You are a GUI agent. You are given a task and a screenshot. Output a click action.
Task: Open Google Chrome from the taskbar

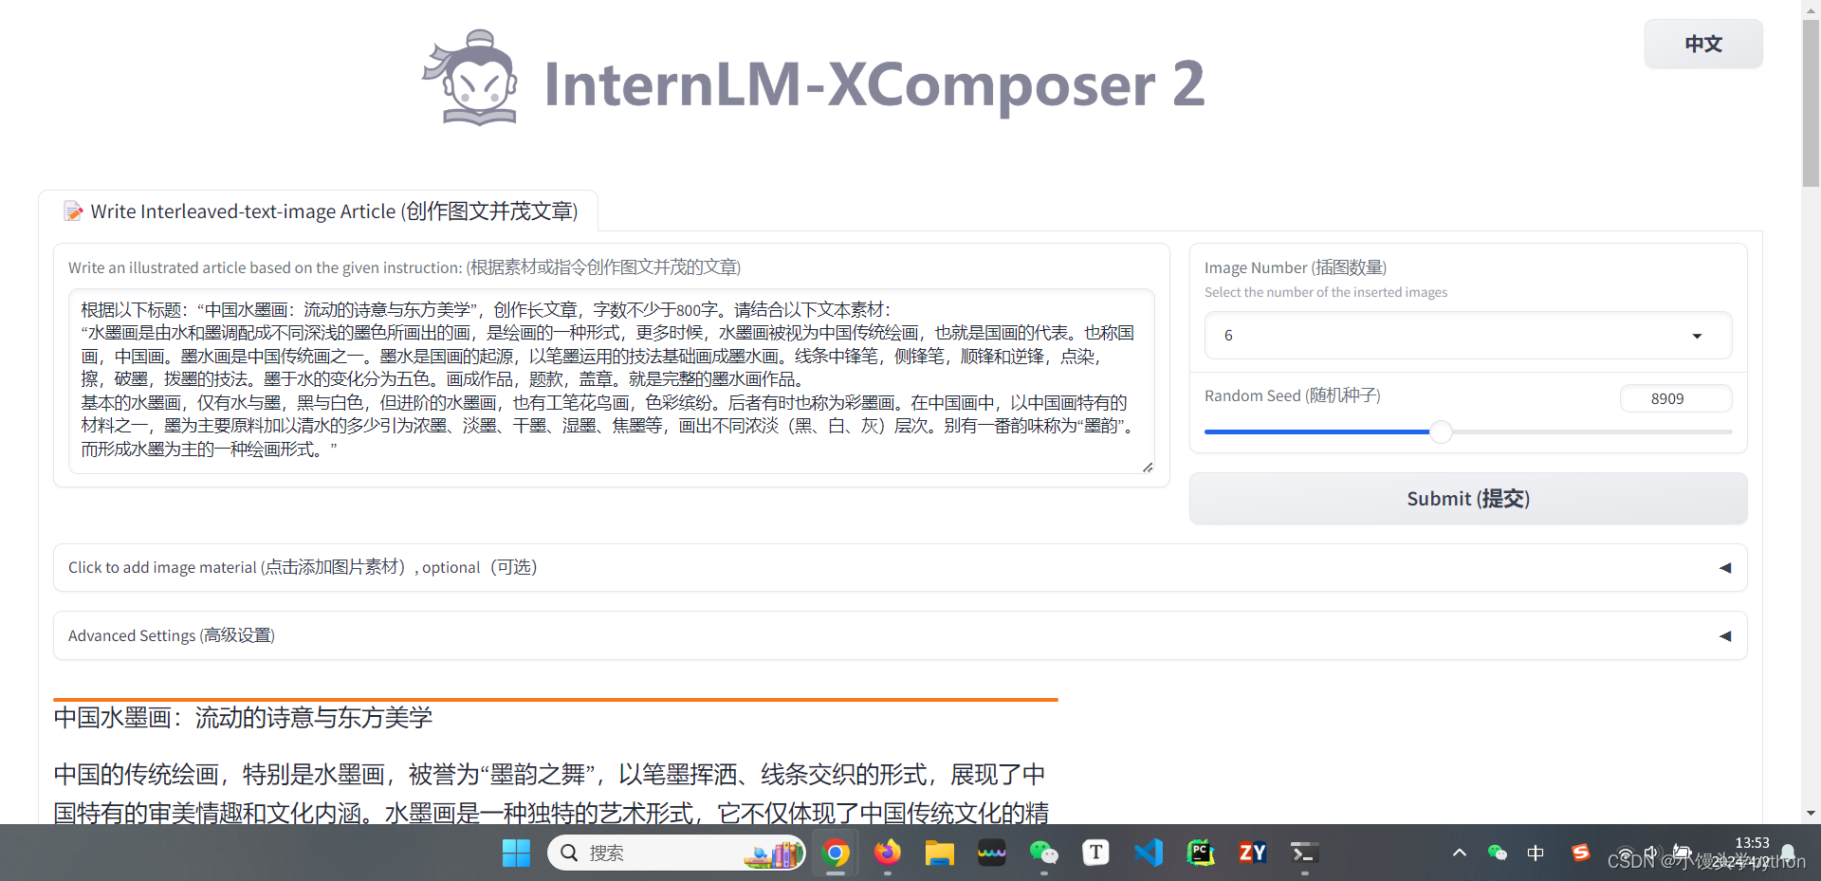tap(836, 853)
